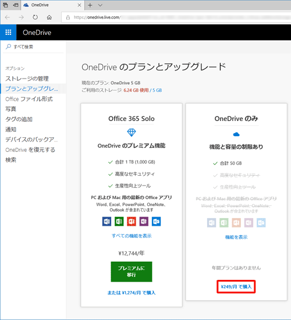Click または ¥1,274/月 で購入 link
This screenshot has height=320, width=291.
(x=132, y=293)
